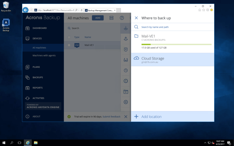The width and height of the screenshot is (234, 146).
Task: Go to browser home page icon
Action: (200, 10)
